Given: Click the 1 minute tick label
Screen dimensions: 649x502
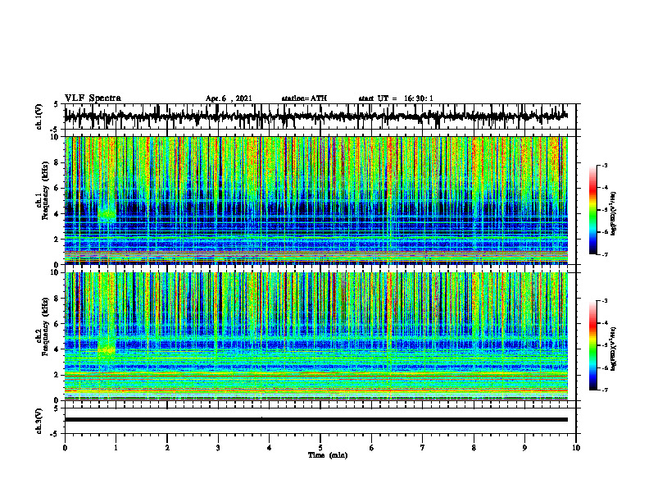Looking at the screenshot, I should [116, 448].
